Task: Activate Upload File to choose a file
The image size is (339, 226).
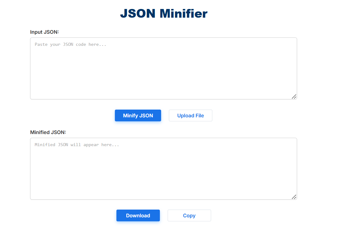Action: pos(190,115)
